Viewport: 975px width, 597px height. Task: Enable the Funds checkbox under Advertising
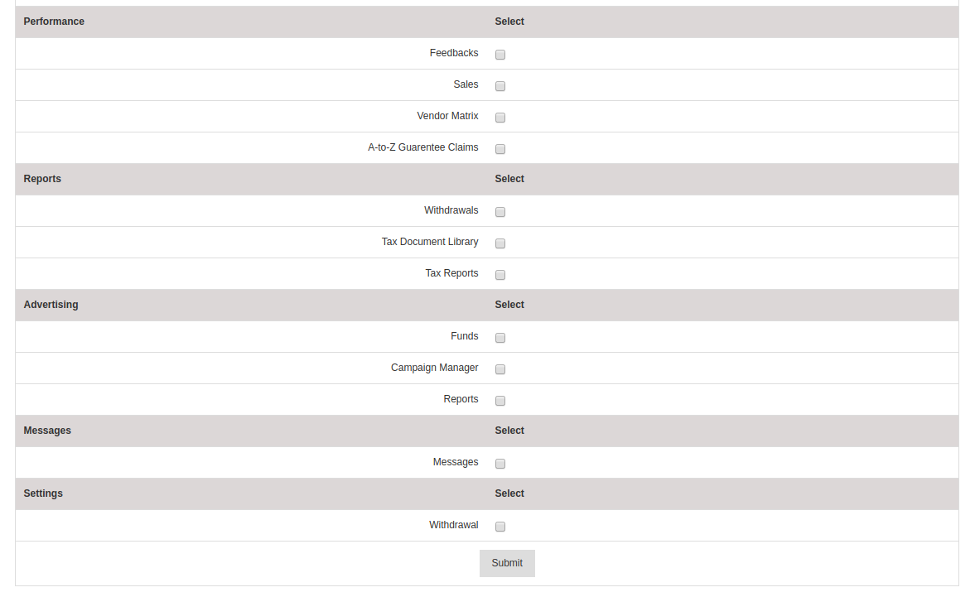[x=500, y=338]
